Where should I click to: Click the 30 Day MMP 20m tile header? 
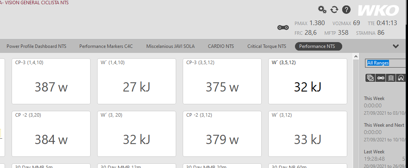(207, 166)
